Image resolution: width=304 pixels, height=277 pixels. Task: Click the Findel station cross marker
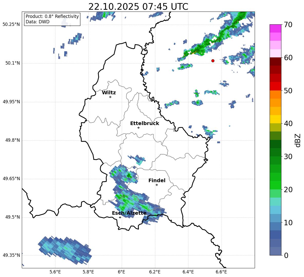pos(157,185)
